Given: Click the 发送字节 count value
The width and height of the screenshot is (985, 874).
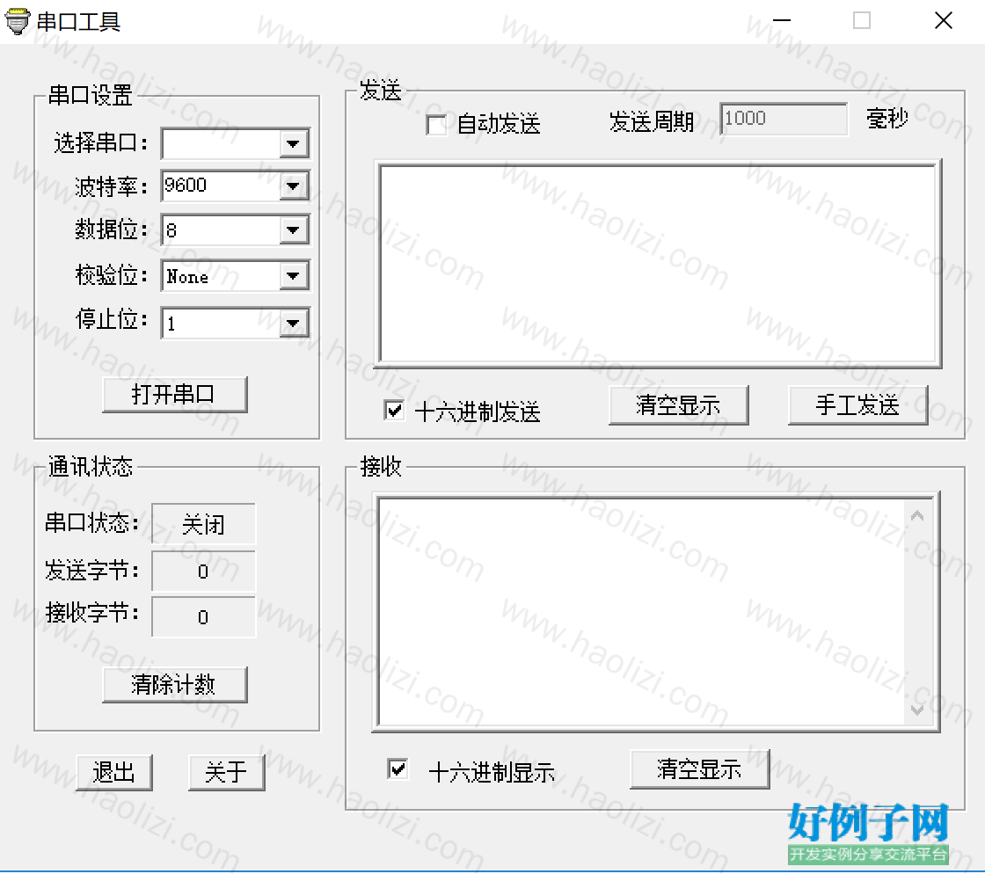Looking at the screenshot, I should point(203,572).
